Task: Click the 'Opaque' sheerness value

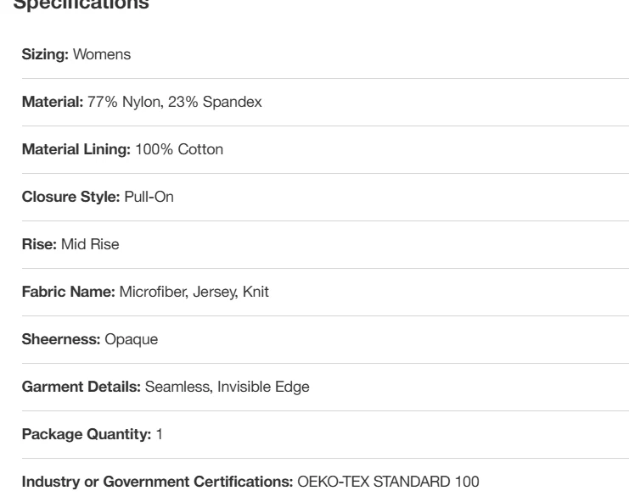Action: pos(131,339)
